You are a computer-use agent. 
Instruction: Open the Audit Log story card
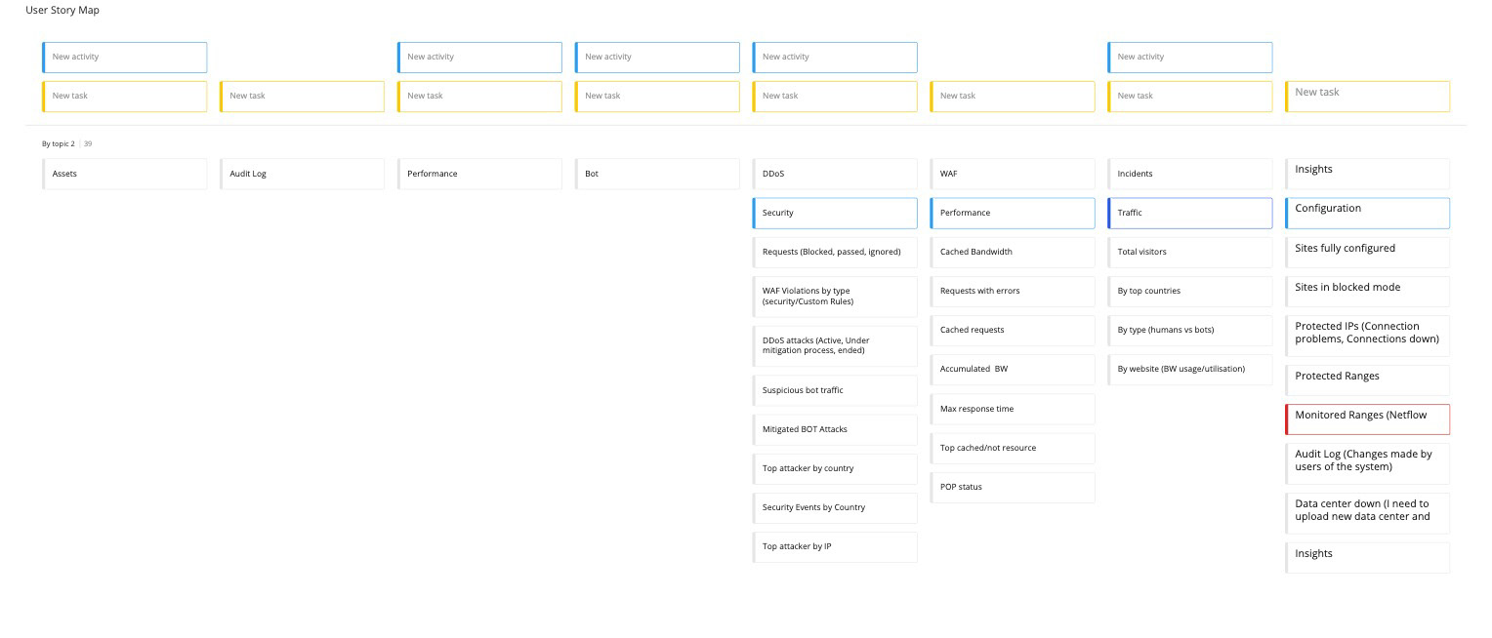pos(303,174)
